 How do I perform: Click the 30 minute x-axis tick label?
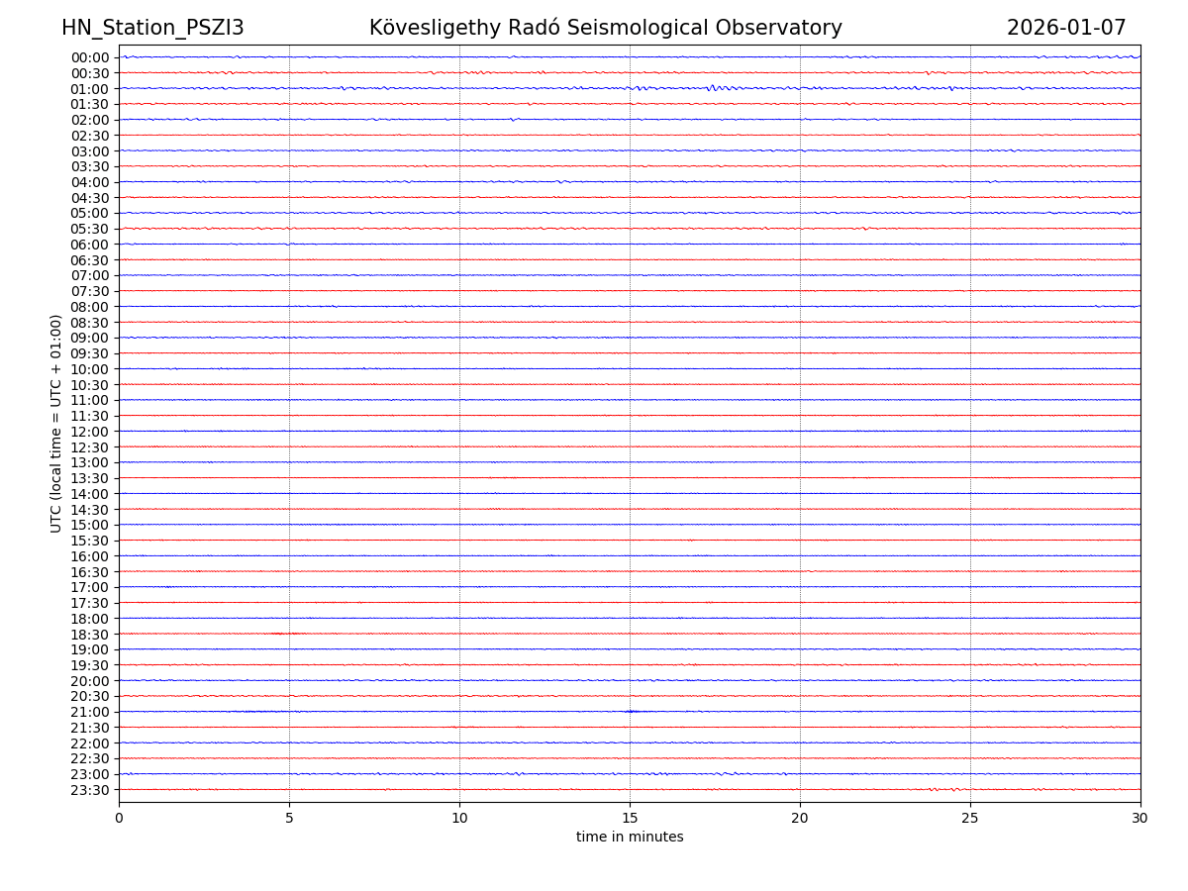(x=1140, y=818)
